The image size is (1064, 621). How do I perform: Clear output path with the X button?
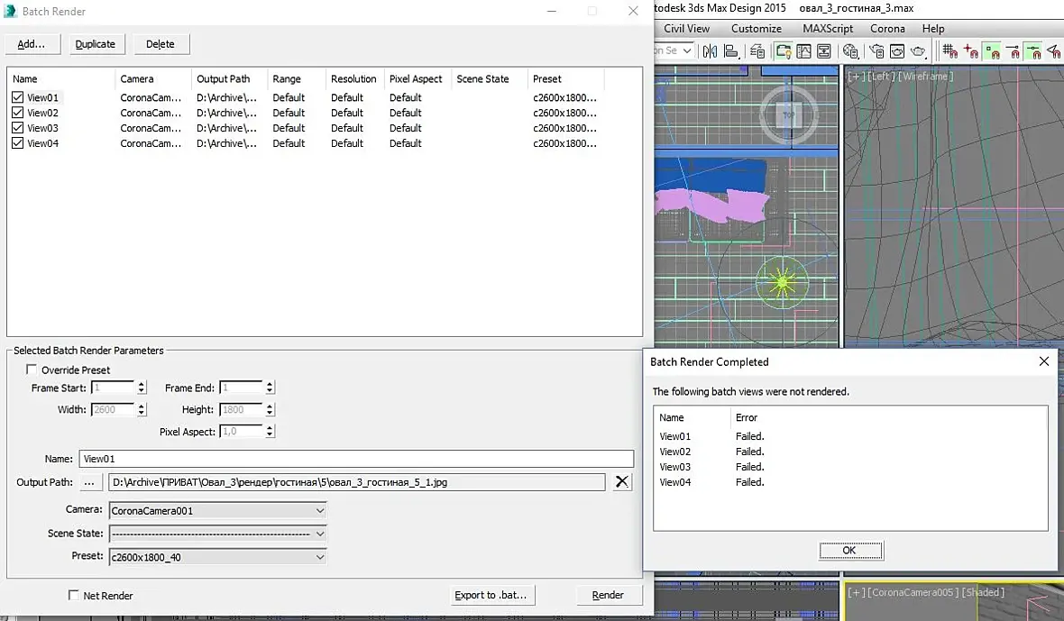tap(622, 482)
